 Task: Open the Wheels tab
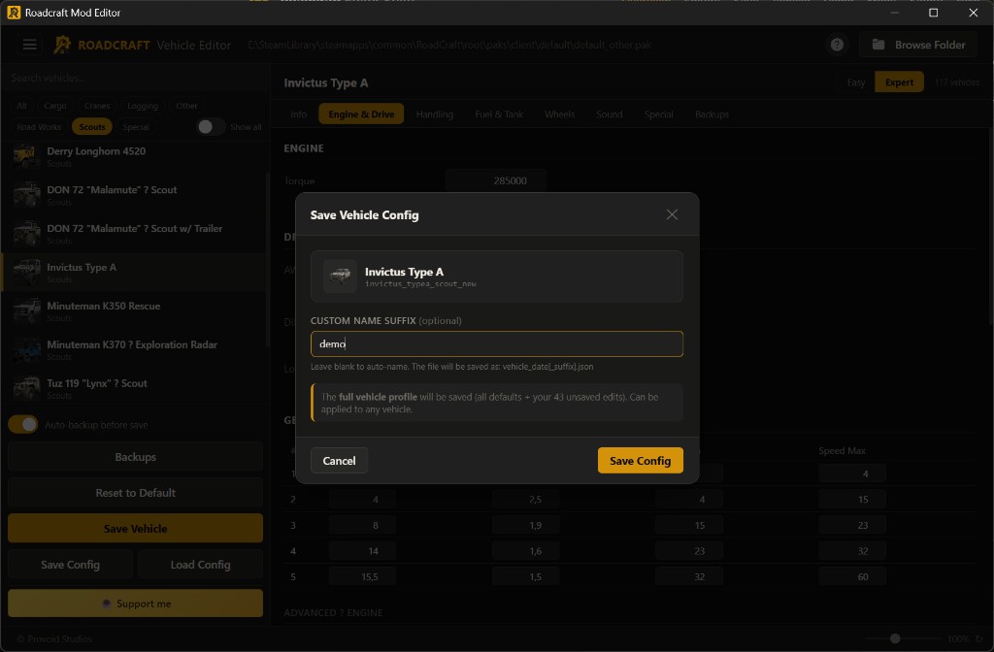[x=559, y=114]
